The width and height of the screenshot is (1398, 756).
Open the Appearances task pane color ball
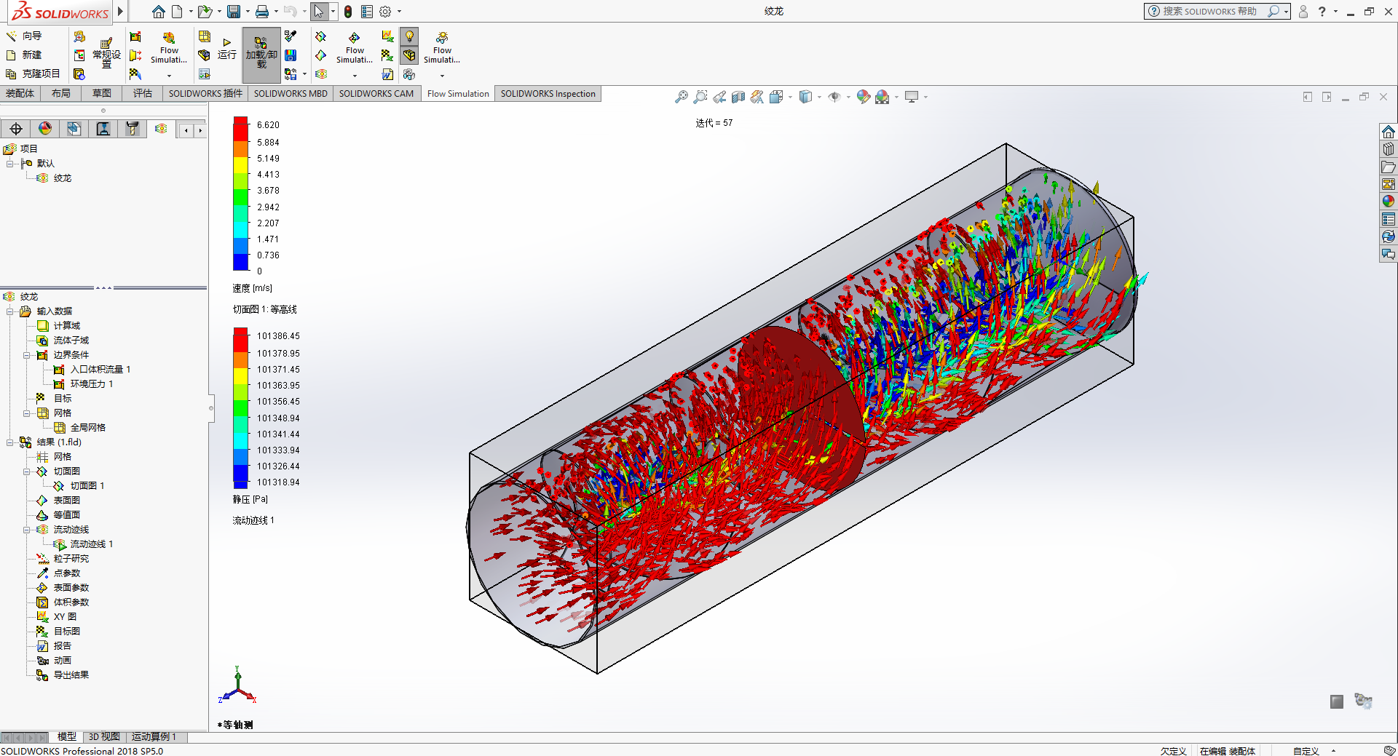tap(1389, 202)
